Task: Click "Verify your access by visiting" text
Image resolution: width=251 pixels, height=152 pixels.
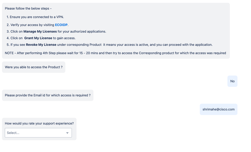Action: (32, 25)
